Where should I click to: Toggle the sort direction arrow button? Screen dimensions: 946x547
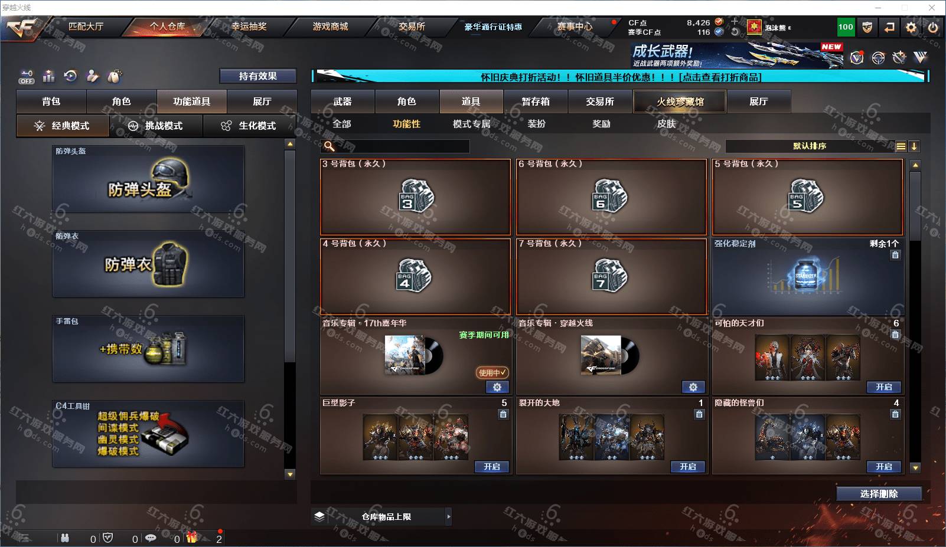click(914, 146)
